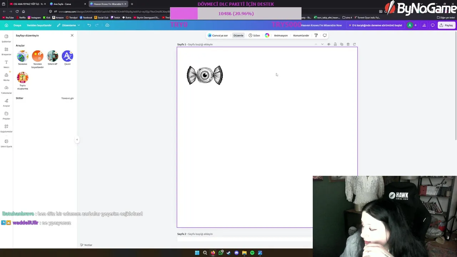Screen dimensions: 457x257
Task: Select the Yeniden boyutlandır tool circle
Action: 37,56
